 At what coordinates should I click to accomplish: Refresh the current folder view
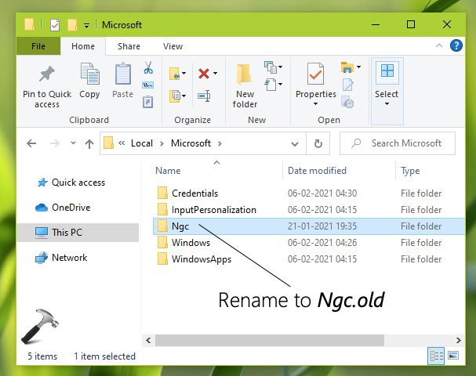318,143
